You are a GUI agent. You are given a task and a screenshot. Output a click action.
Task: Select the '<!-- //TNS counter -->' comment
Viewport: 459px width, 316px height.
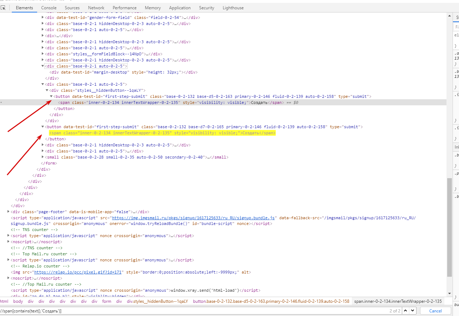pyautogui.click(x=37, y=248)
